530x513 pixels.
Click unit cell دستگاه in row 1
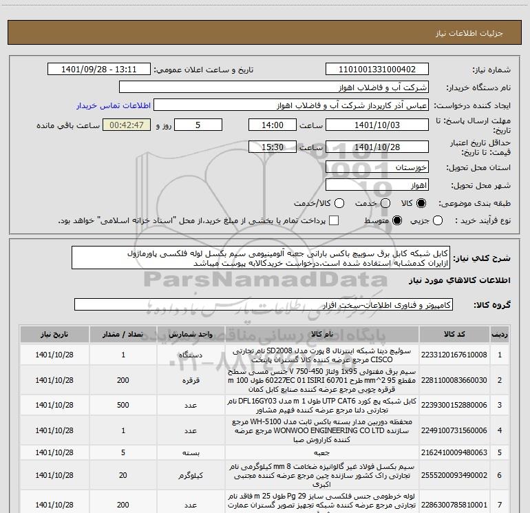(x=191, y=355)
